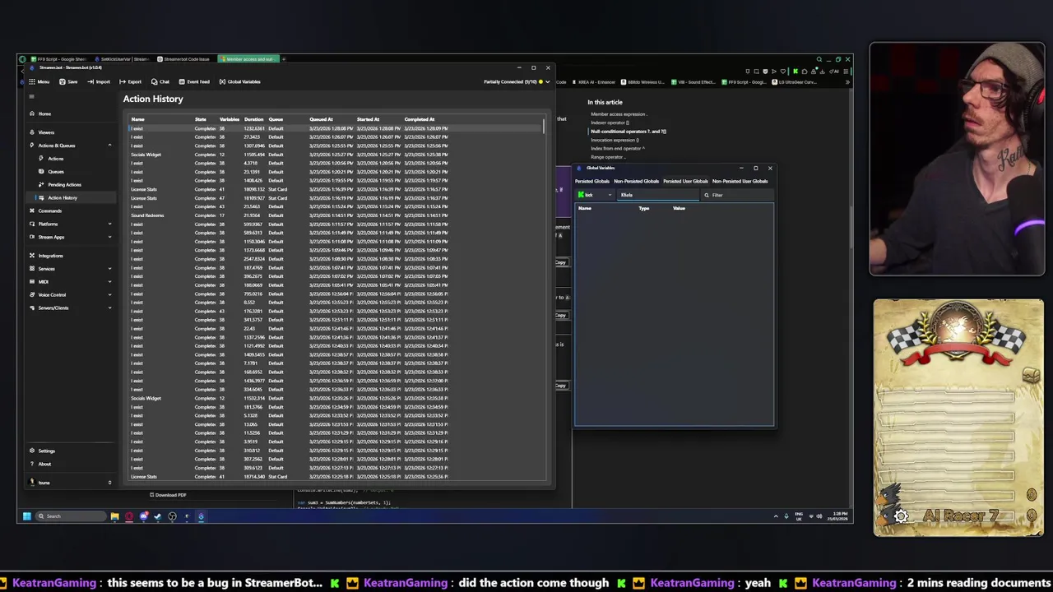Sort by the Queued At column header
This screenshot has width=1053, height=592.
pyautogui.click(x=321, y=119)
